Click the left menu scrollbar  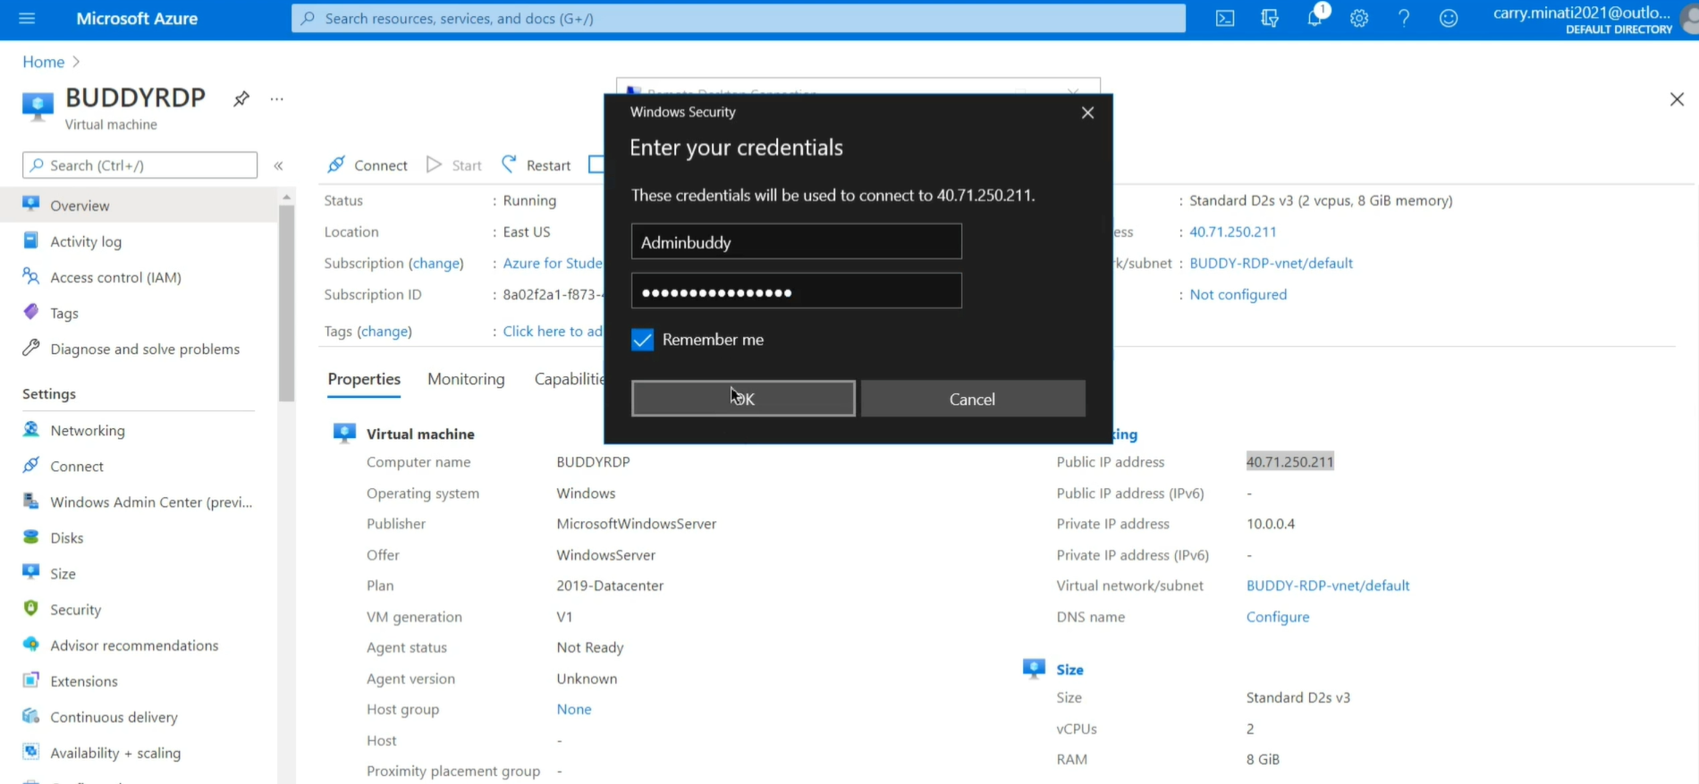point(286,304)
